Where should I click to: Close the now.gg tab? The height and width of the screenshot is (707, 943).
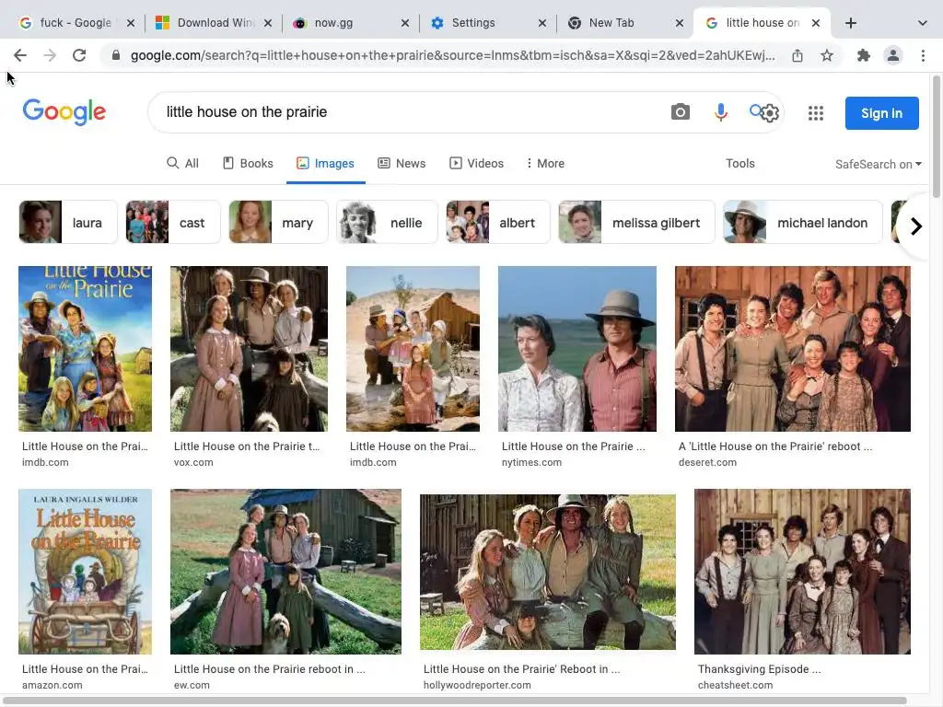(405, 23)
